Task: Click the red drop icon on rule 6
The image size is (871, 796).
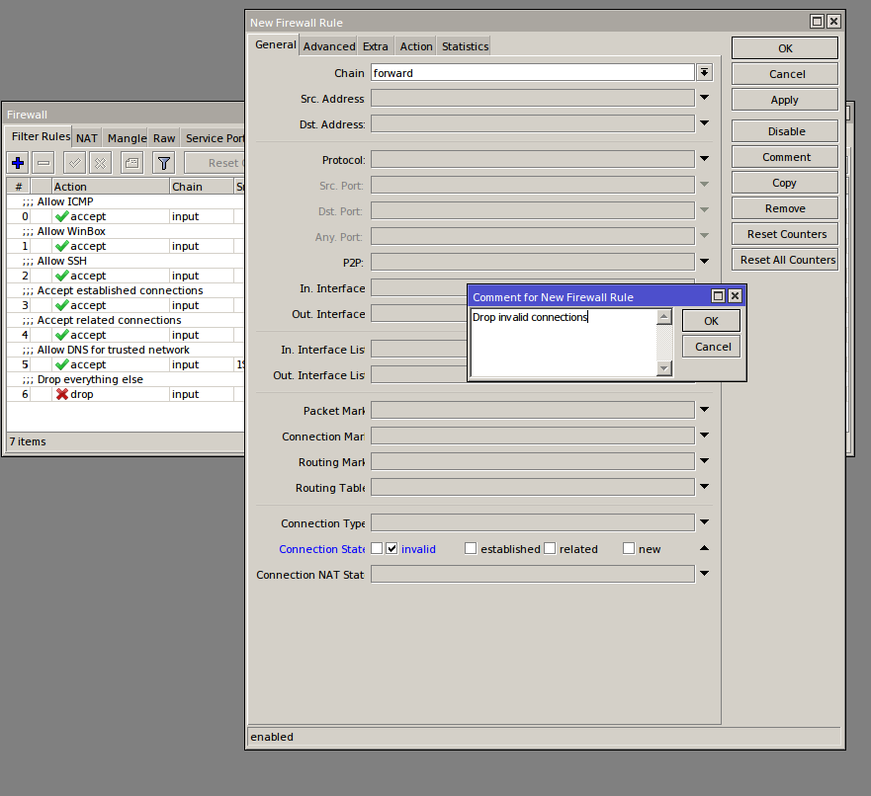Action: (61, 394)
